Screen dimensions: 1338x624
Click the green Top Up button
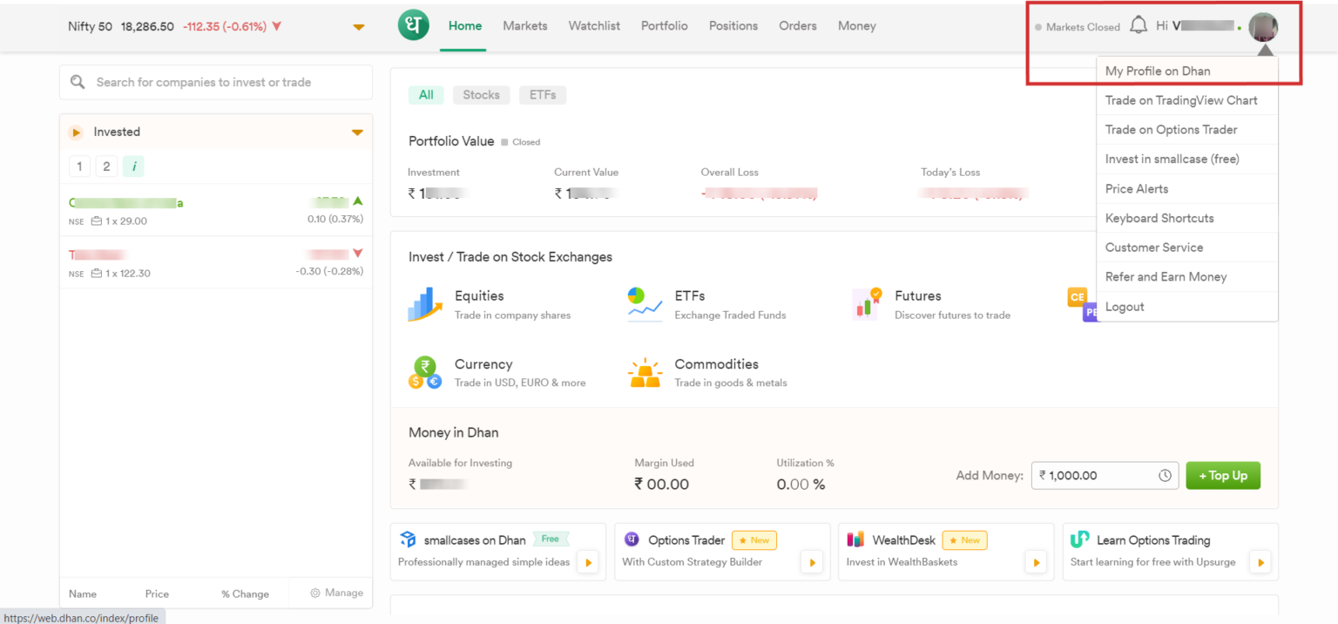click(x=1222, y=476)
